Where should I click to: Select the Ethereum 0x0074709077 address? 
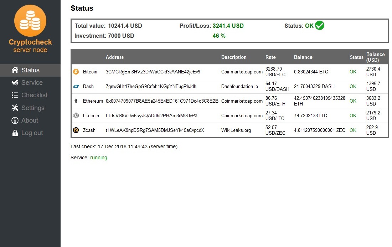tap(162, 101)
